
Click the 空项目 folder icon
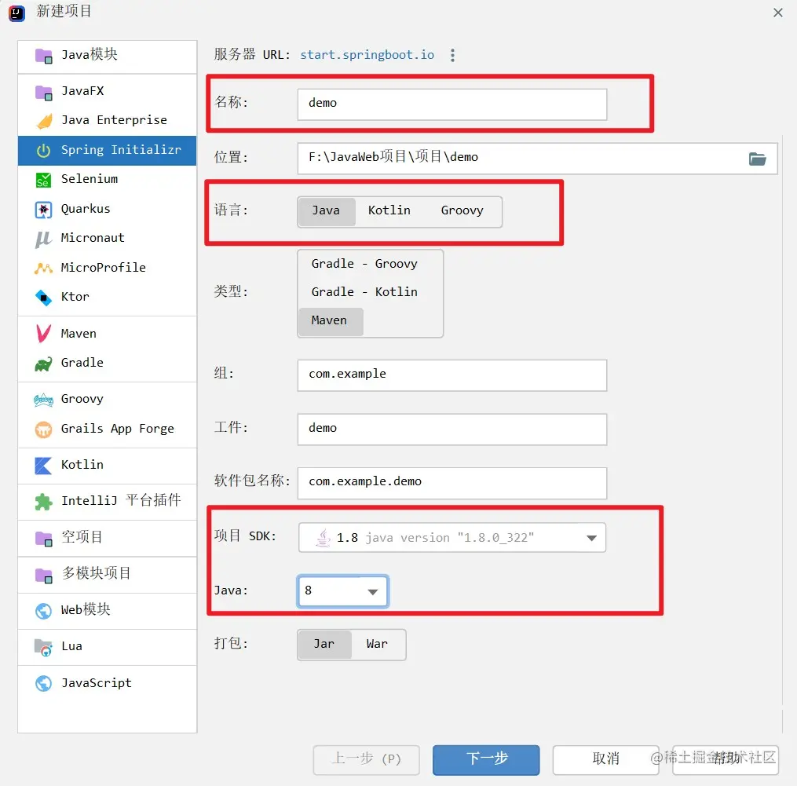(x=44, y=538)
